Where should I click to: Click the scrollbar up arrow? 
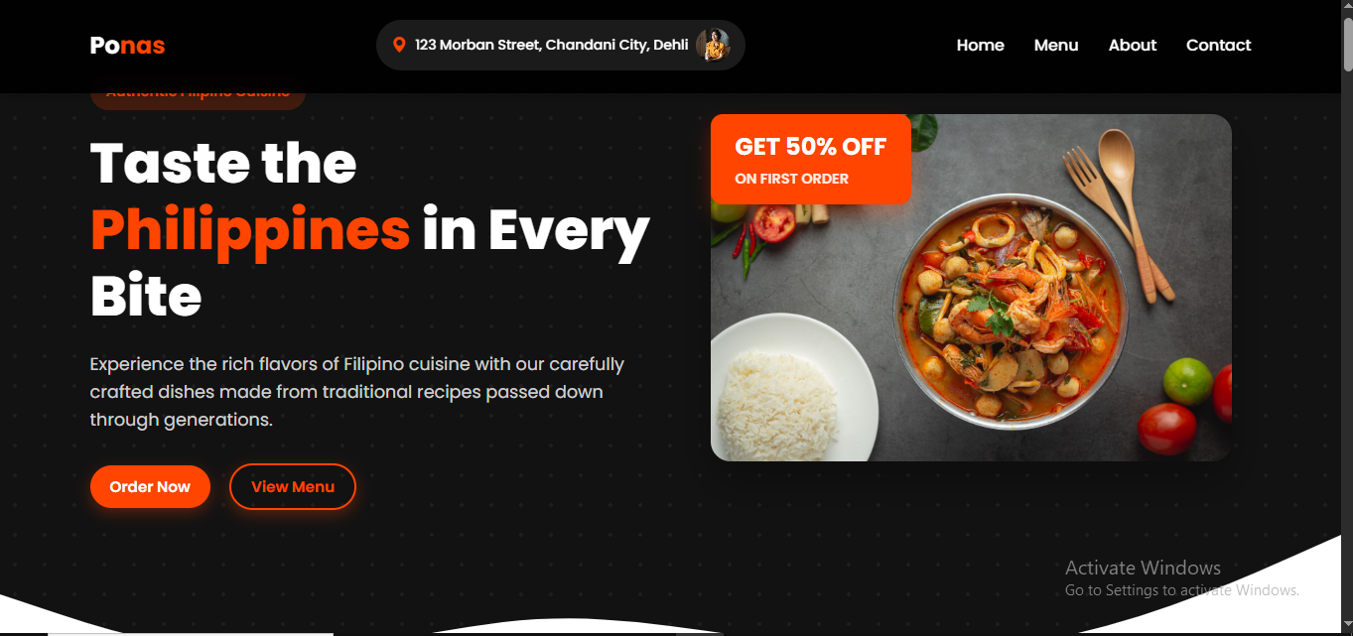pos(1347,8)
